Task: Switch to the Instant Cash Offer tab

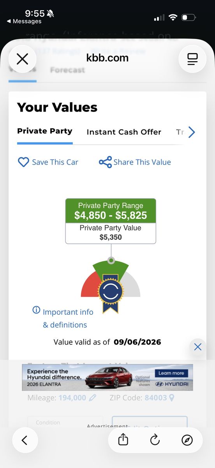Action: click(124, 132)
